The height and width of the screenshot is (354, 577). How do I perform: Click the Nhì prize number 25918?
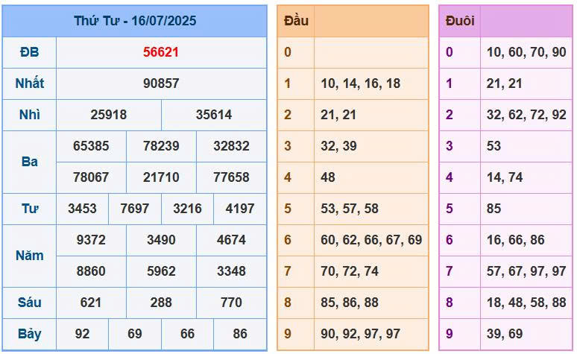pyautogui.click(x=109, y=115)
